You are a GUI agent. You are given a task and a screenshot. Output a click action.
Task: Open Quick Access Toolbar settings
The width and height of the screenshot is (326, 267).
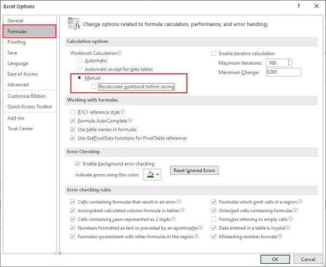[x=29, y=106]
